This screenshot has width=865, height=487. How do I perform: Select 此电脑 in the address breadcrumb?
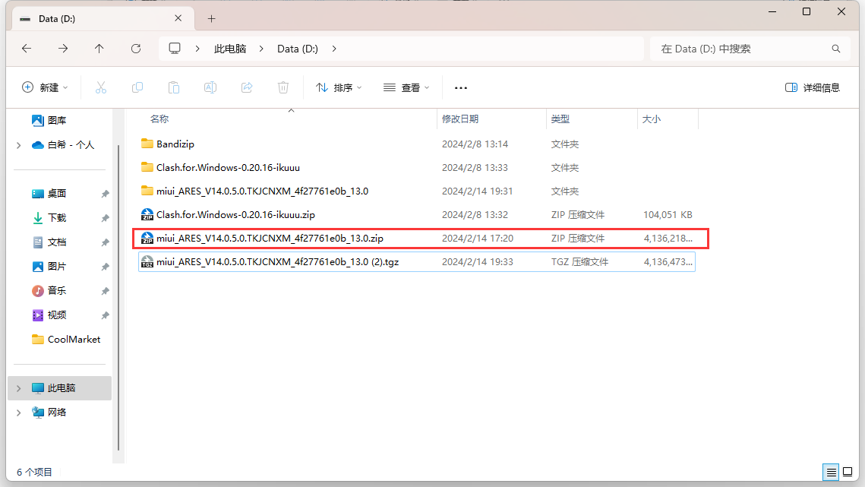230,49
